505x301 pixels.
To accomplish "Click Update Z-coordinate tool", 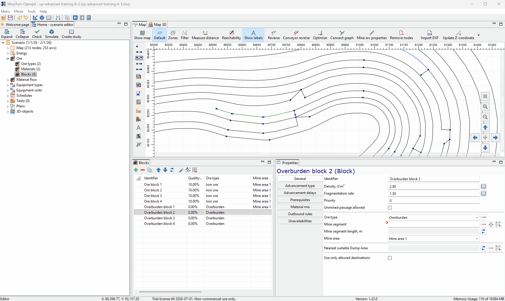I will (x=459, y=35).
